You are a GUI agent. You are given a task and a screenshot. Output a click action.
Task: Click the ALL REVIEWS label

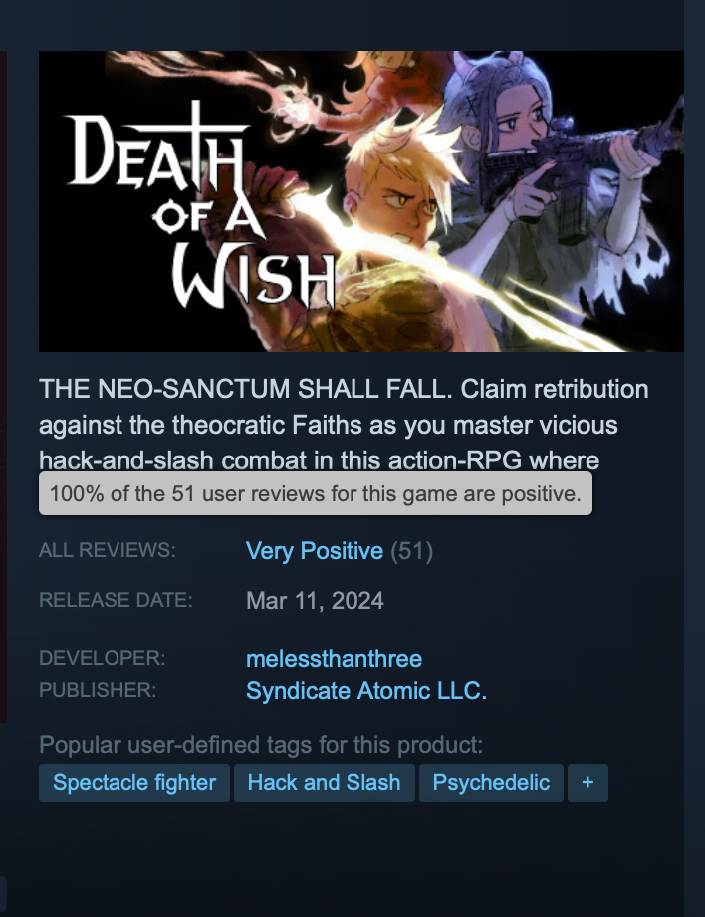coord(107,550)
